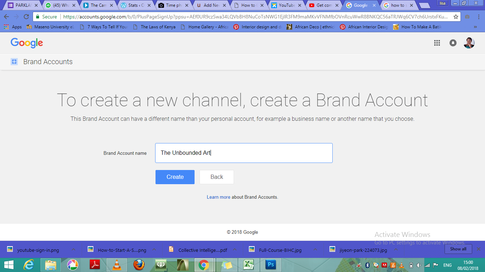This screenshot has height=272, width=485.
Task: Open Learn more link about Brand Accounts
Action: tap(218, 197)
